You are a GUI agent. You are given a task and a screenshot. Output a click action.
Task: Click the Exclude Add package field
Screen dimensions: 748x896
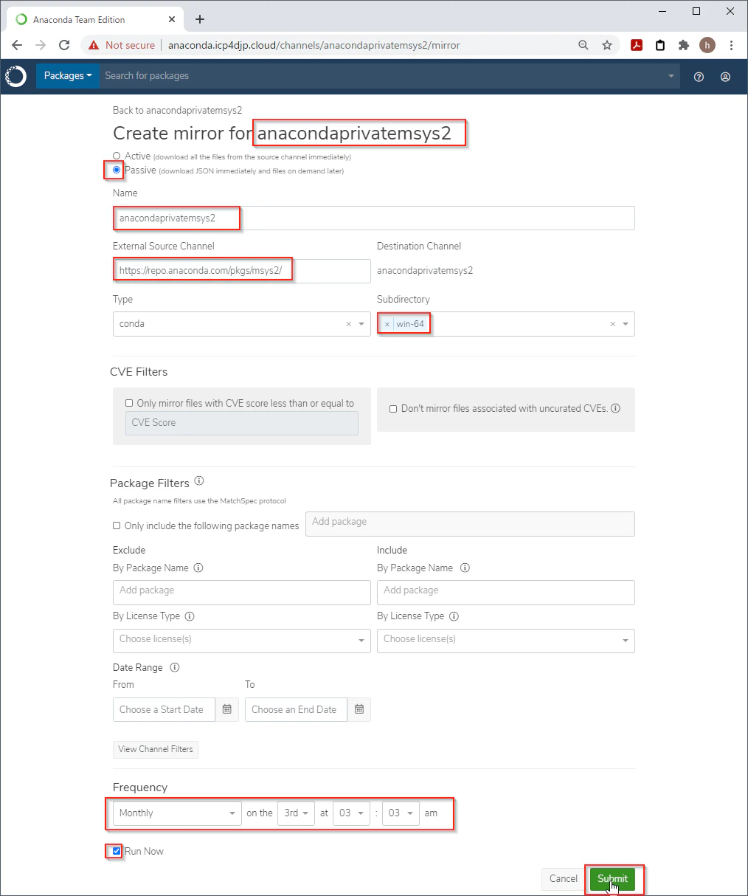tap(242, 592)
